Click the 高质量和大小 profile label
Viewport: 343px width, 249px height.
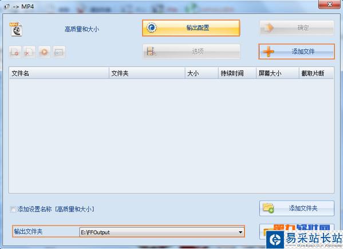click(x=82, y=29)
